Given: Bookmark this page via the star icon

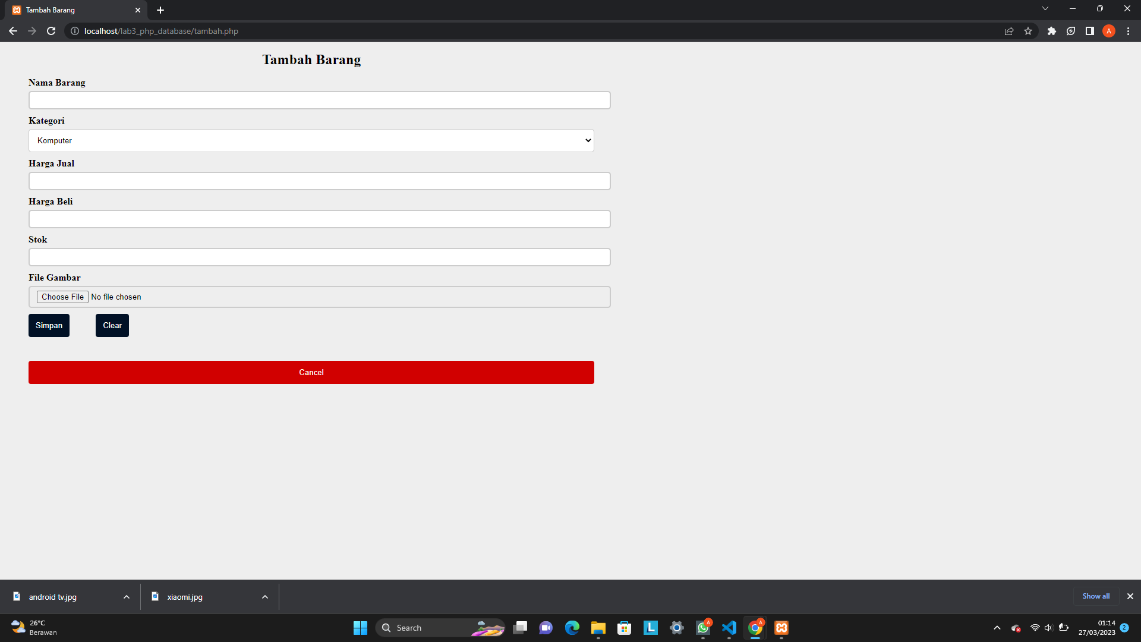Looking at the screenshot, I should [x=1028, y=31].
